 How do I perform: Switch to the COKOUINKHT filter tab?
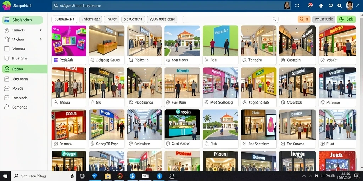point(65,19)
